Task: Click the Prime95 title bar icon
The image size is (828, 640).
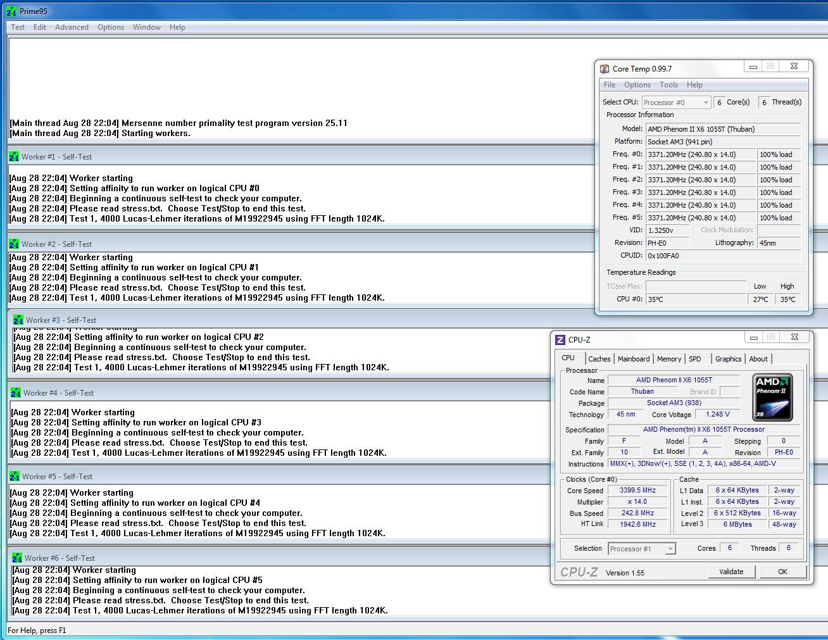Action: coord(11,11)
